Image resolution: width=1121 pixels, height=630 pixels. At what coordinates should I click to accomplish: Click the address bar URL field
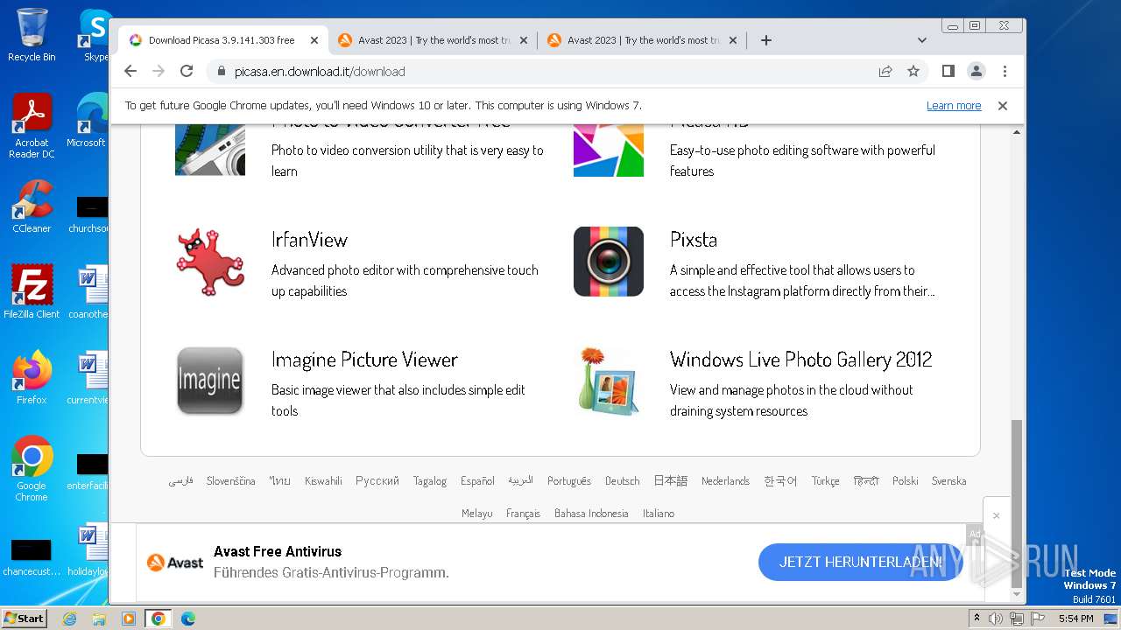543,71
